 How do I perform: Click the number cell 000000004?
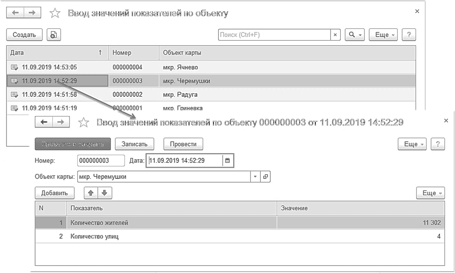tap(128, 67)
